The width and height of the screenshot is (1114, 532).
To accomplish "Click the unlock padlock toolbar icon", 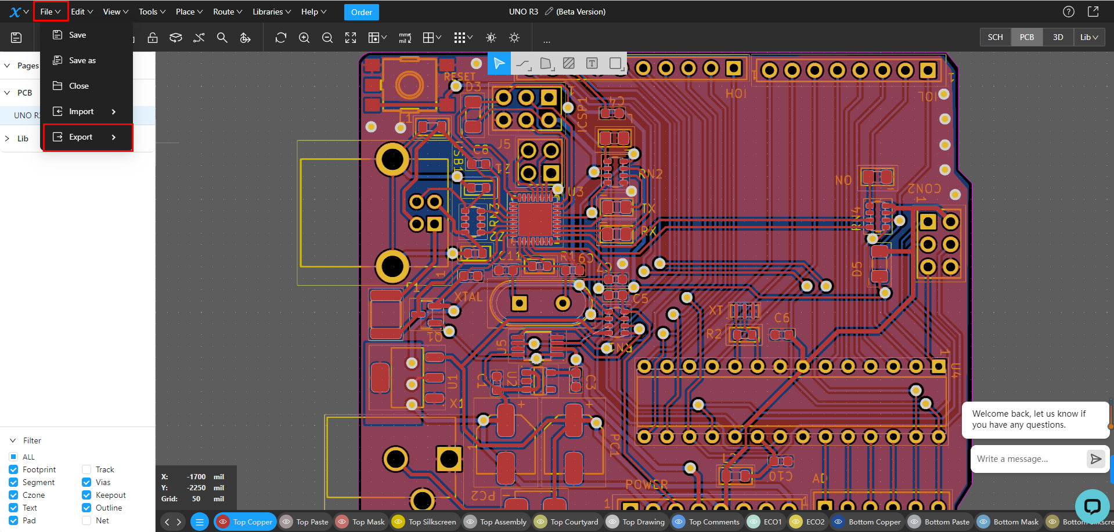I will click(x=153, y=38).
